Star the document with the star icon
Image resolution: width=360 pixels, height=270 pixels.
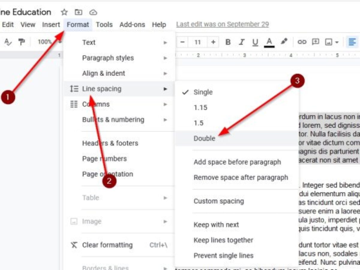point(64,12)
